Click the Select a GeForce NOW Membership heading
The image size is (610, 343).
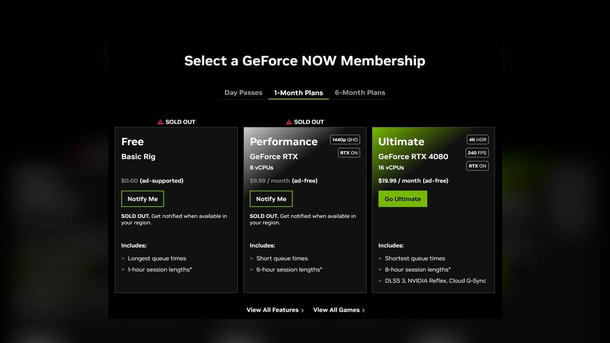pyautogui.click(x=305, y=61)
